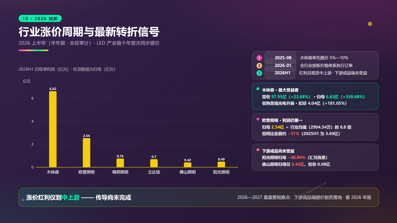Click the heading '木林森 • 最大受益者'
397x223 pixels.
(x=280, y=90)
